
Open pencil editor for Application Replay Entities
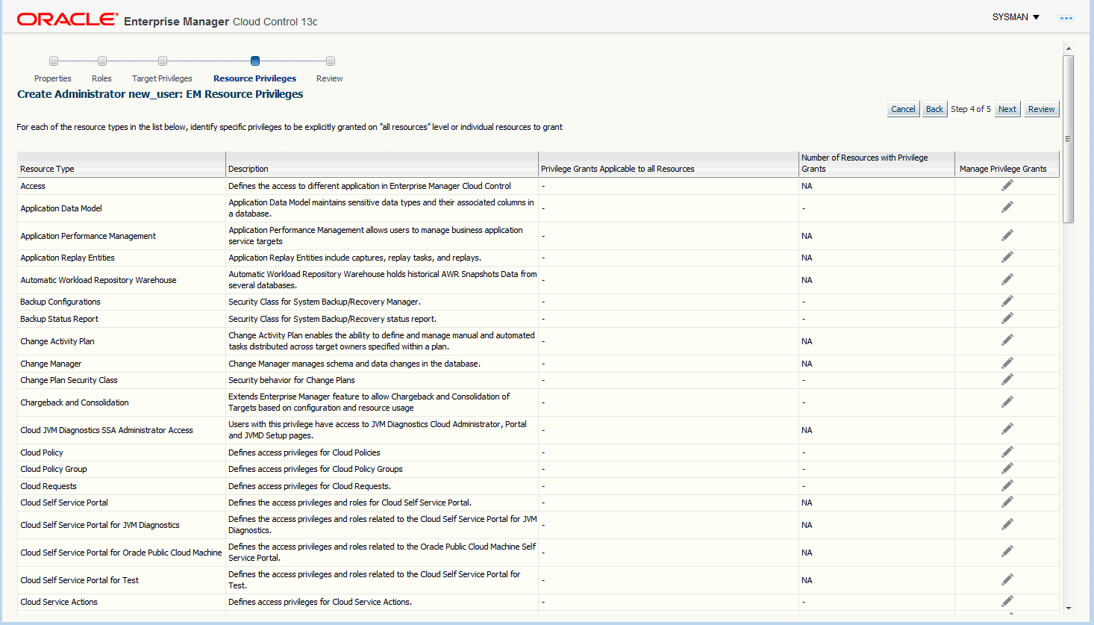pos(1007,257)
